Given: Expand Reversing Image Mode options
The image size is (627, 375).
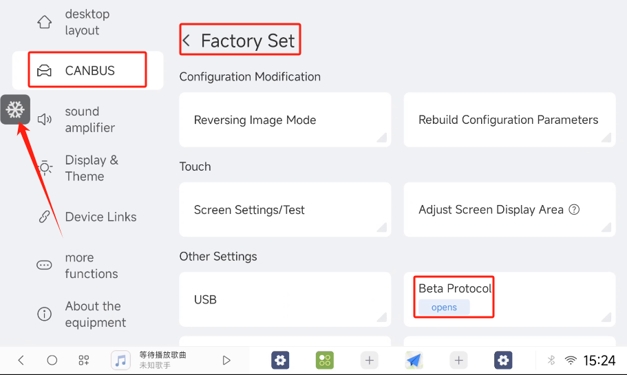Looking at the screenshot, I should (x=285, y=120).
